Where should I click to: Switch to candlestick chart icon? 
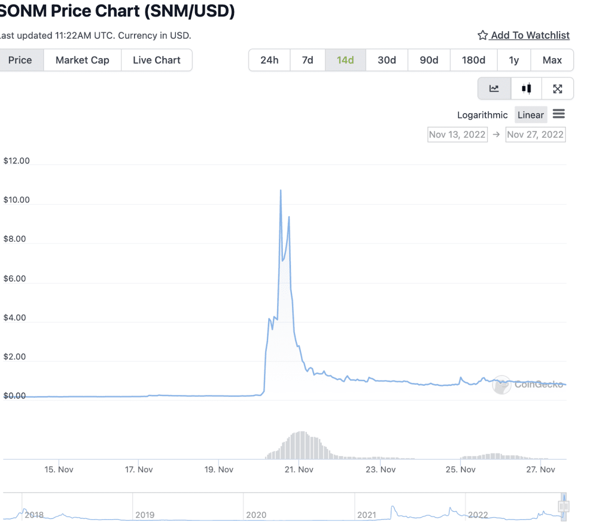pyautogui.click(x=526, y=89)
